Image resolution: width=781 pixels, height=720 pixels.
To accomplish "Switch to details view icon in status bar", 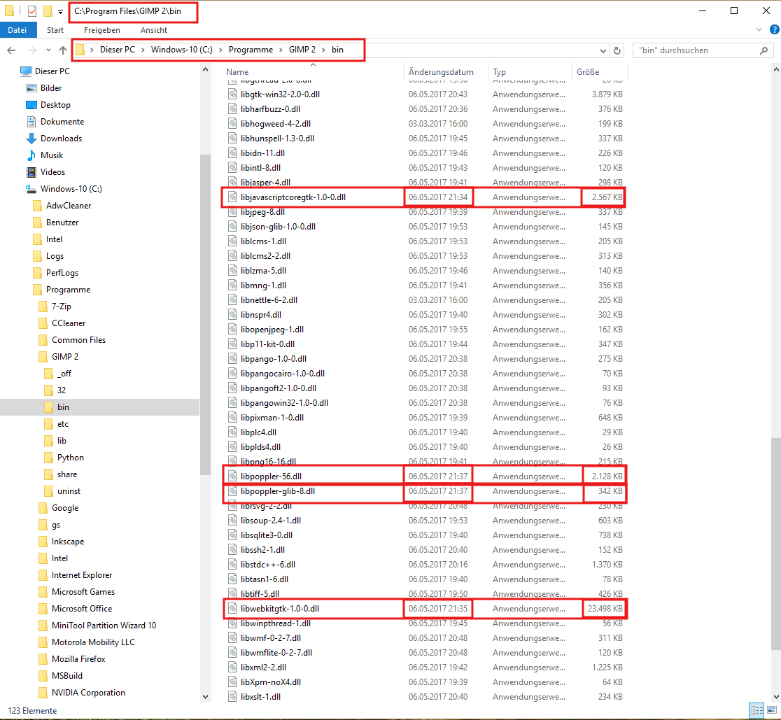I will (x=757, y=710).
